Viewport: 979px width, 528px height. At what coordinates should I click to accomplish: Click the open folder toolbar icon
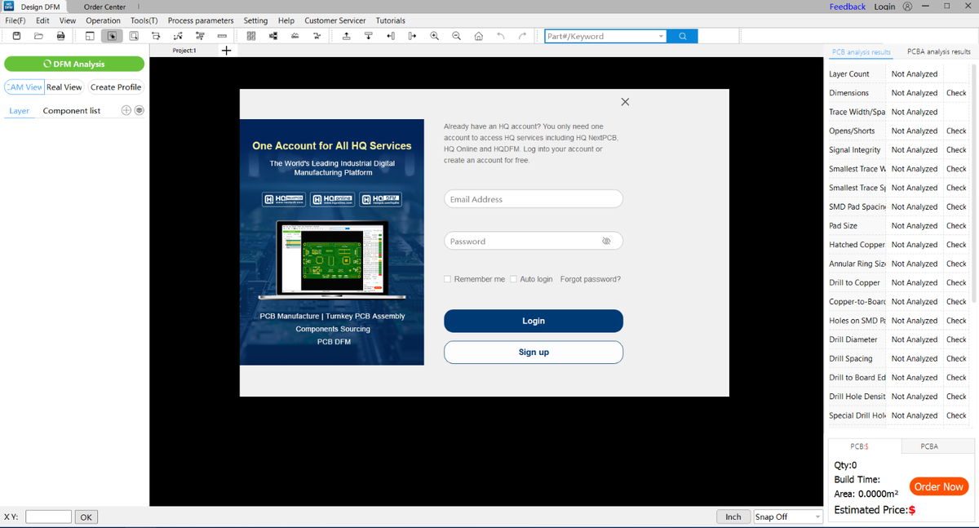[x=38, y=36]
